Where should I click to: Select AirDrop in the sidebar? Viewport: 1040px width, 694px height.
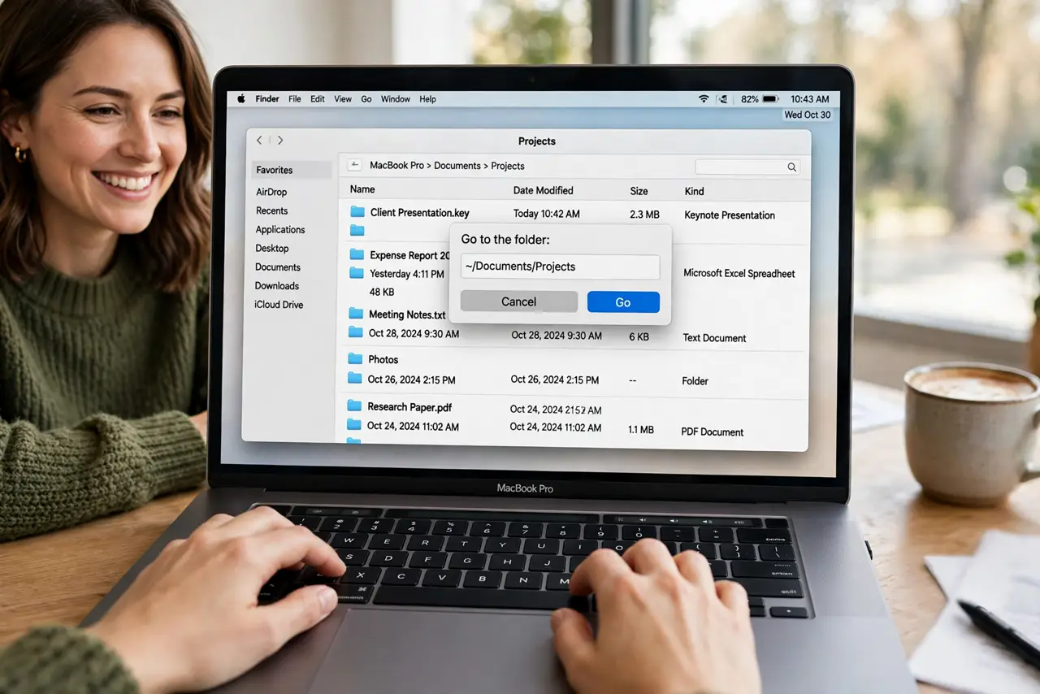271,192
